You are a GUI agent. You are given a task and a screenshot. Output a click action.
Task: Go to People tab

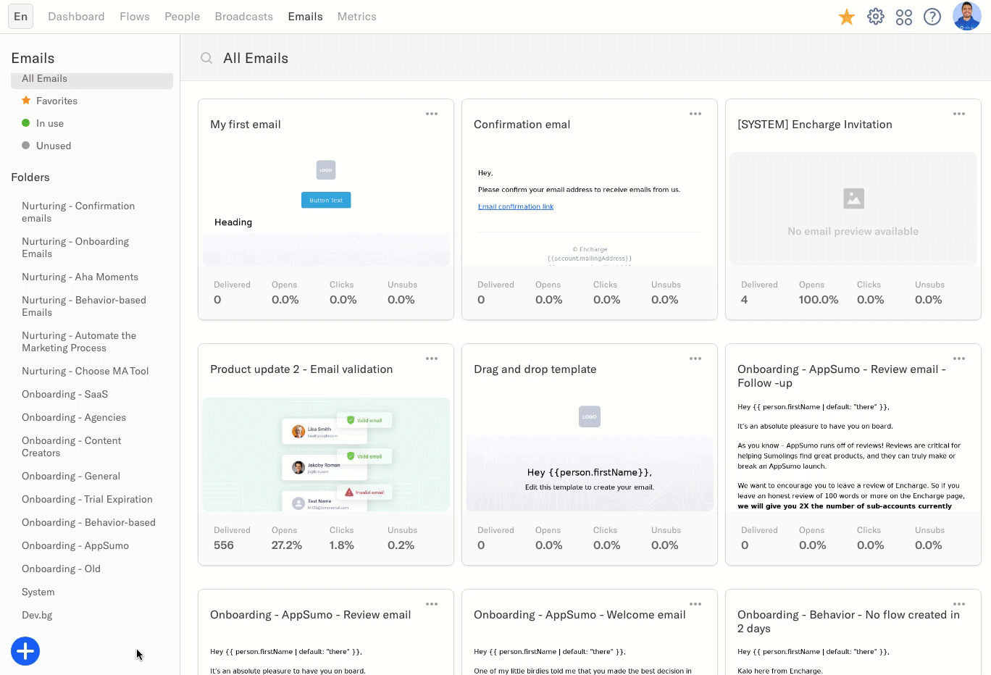pyautogui.click(x=182, y=17)
